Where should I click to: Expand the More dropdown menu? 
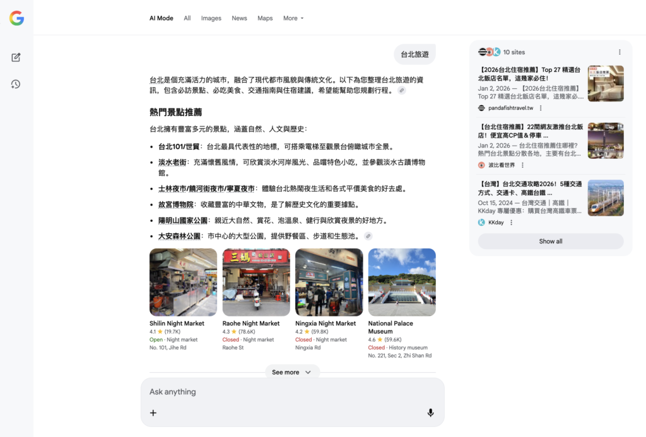(x=293, y=18)
